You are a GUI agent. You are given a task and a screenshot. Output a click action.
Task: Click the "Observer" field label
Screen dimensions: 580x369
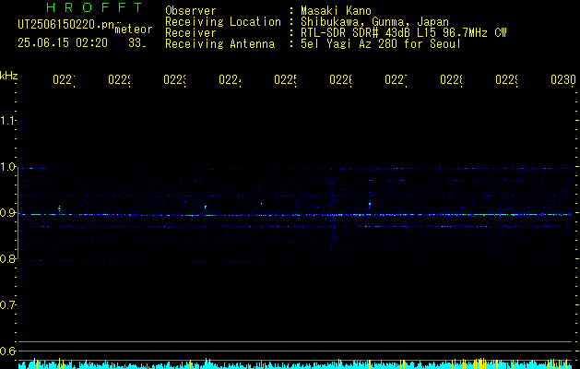click(x=191, y=10)
